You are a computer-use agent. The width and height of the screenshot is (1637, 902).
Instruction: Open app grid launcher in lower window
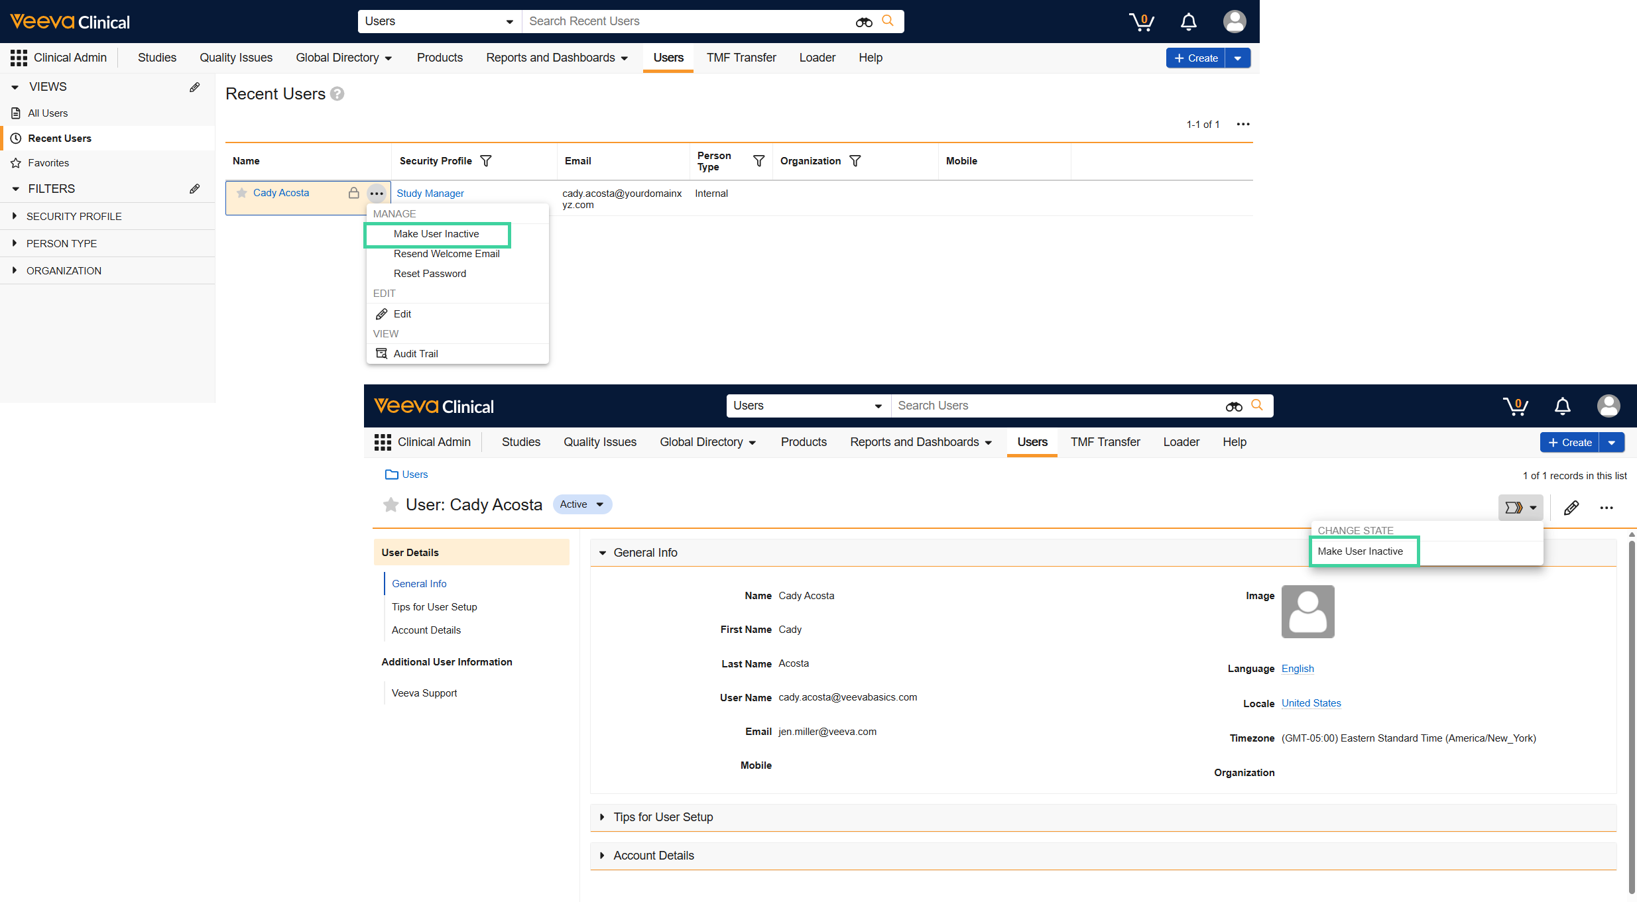click(383, 442)
